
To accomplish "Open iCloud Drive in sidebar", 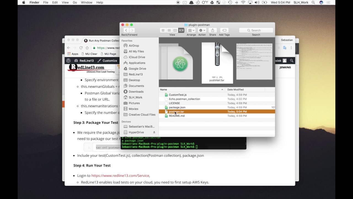I will [x=137, y=57].
